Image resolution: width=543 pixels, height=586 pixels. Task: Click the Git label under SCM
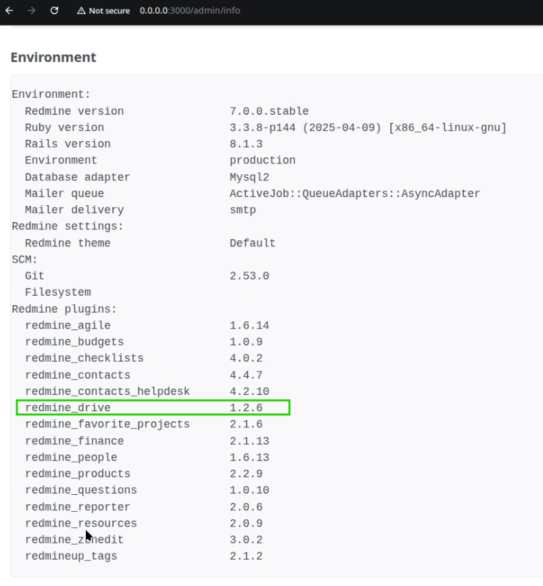click(x=34, y=276)
